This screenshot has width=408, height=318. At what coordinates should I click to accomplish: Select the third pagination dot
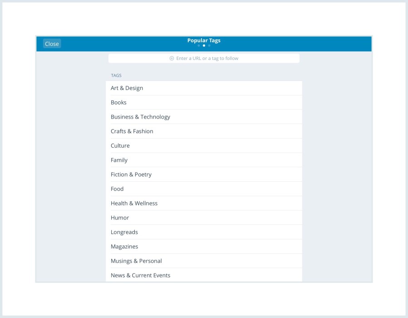(208, 45)
